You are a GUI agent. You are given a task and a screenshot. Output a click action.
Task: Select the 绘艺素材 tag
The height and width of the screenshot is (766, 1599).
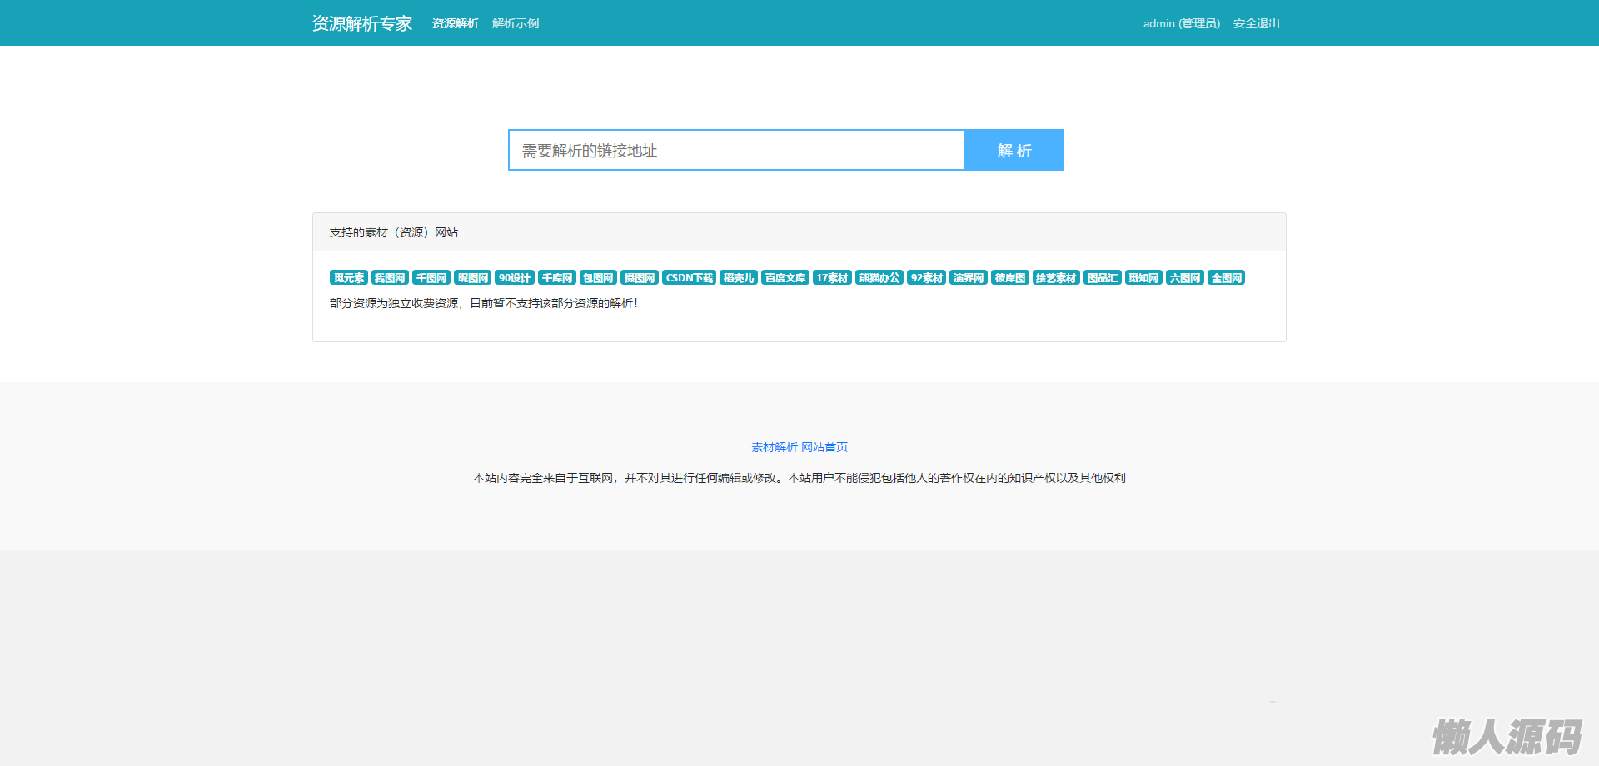point(1055,278)
